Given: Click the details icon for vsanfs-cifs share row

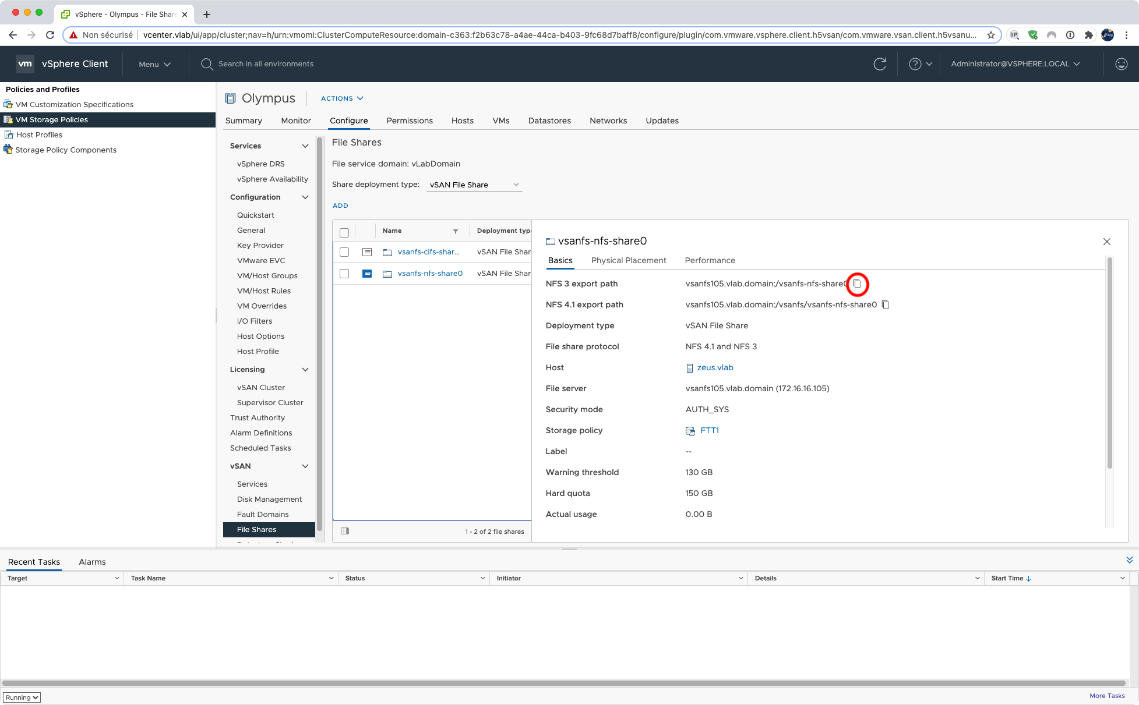Looking at the screenshot, I should click(367, 252).
